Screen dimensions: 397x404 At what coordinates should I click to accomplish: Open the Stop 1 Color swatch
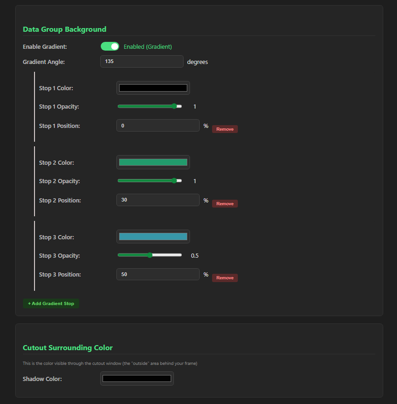point(153,88)
